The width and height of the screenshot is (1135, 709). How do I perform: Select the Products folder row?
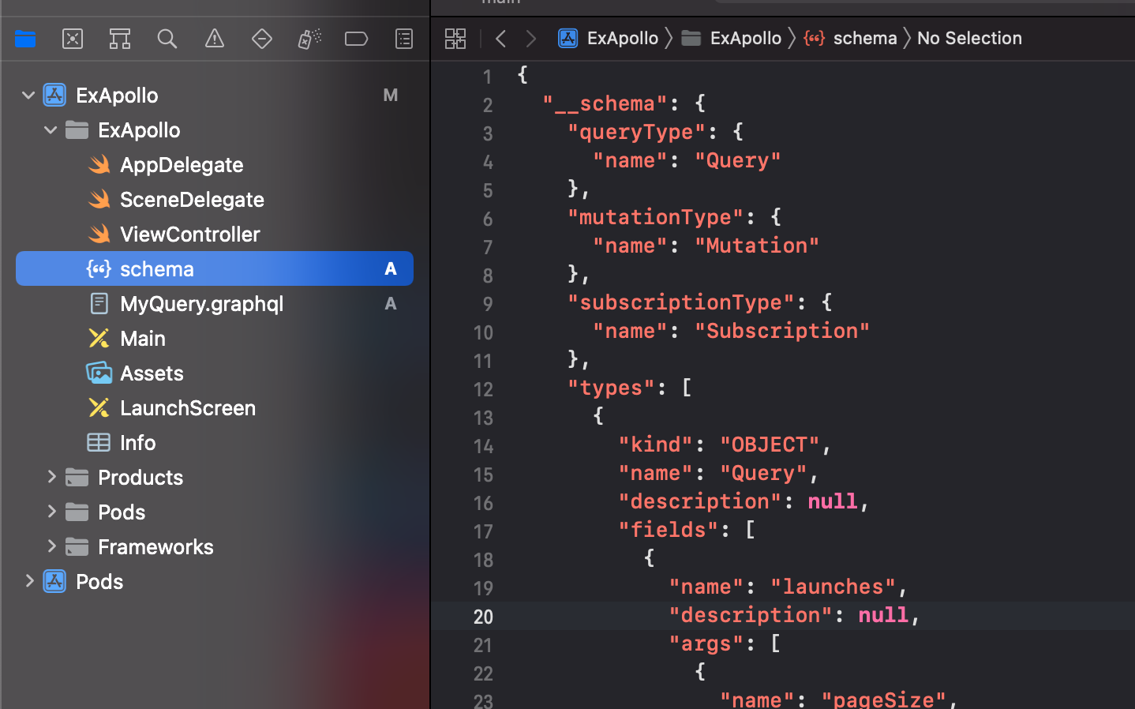(215, 477)
